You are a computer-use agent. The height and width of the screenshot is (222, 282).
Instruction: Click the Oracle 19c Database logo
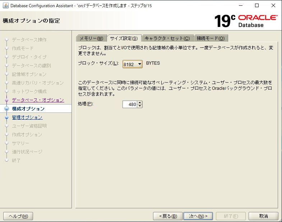(x=246, y=21)
